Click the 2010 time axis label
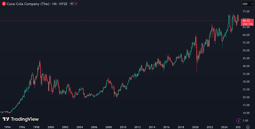255x129 pixels. tap(123, 127)
